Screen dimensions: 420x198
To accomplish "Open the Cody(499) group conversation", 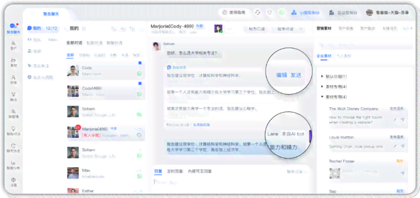I will [106, 91].
